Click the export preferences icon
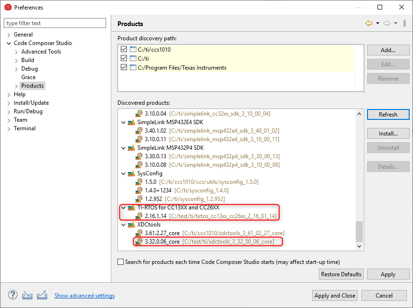Screen dimensions: 413x308 tap(42, 295)
